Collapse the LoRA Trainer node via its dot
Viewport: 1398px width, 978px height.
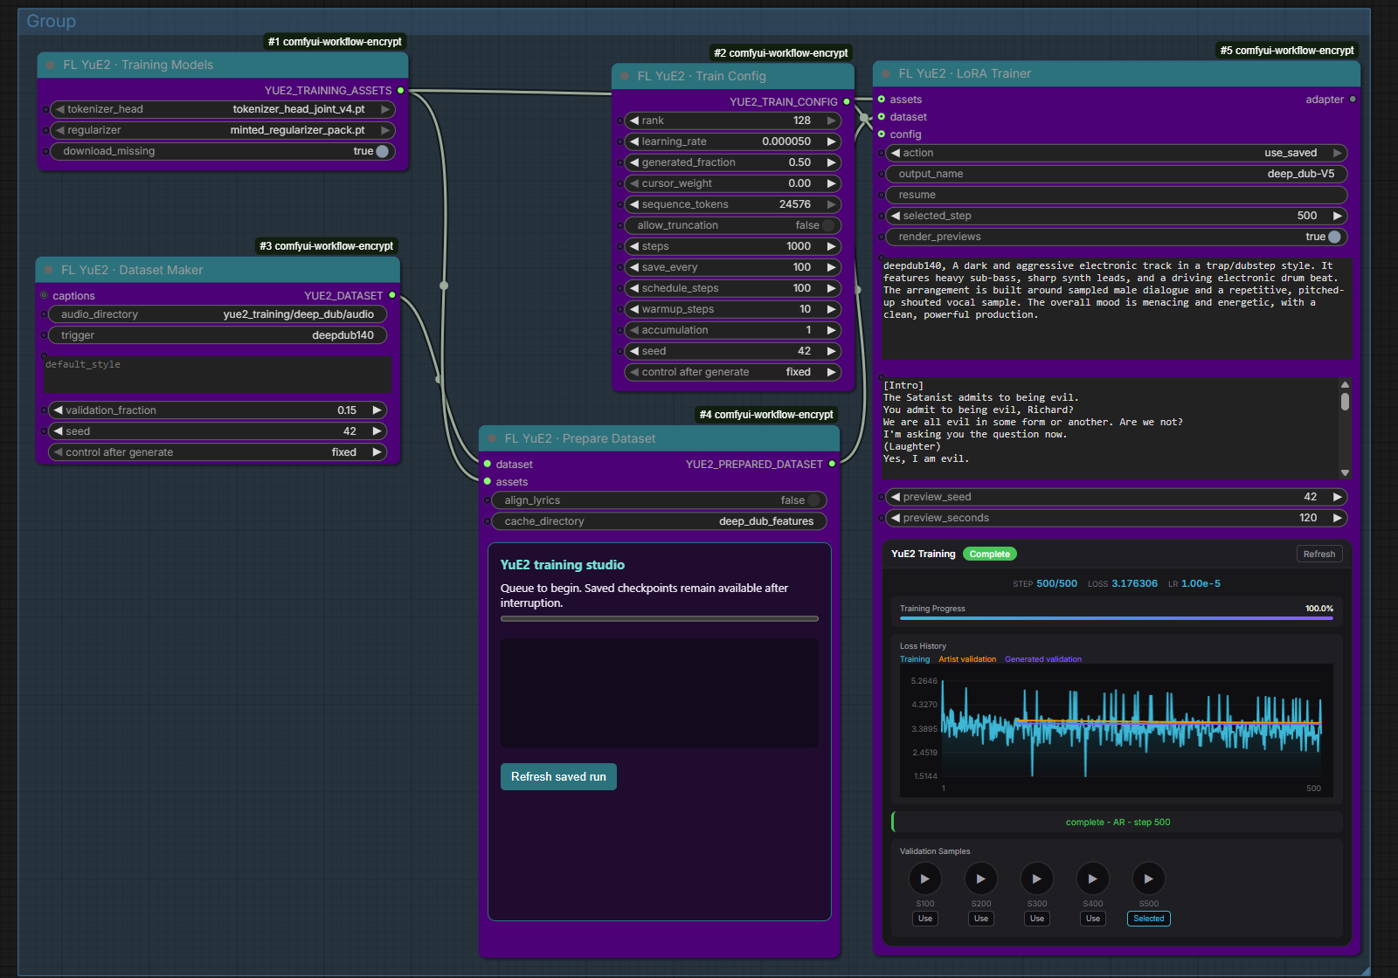click(886, 74)
